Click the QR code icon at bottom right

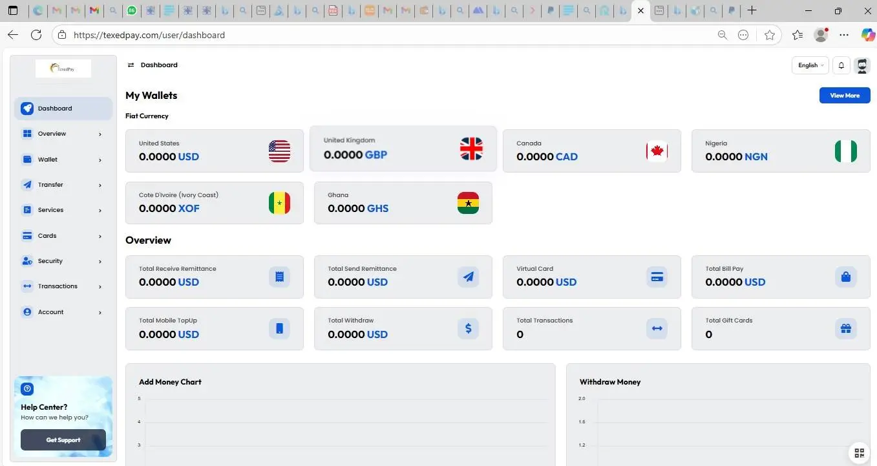coord(859,453)
